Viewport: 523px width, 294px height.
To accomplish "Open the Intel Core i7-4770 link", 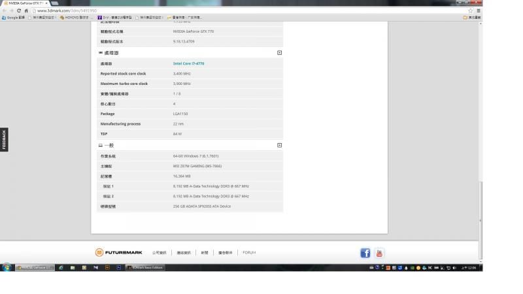I will pyautogui.click(x=188, y=63).
